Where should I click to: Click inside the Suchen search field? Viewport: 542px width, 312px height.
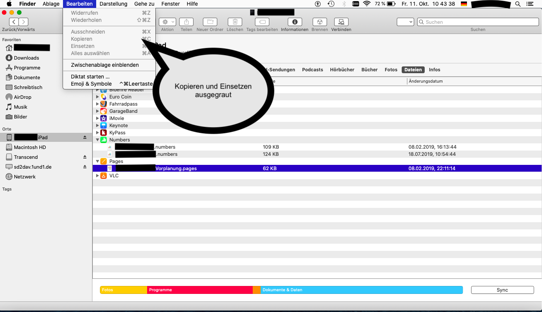[x=478, y=22]
